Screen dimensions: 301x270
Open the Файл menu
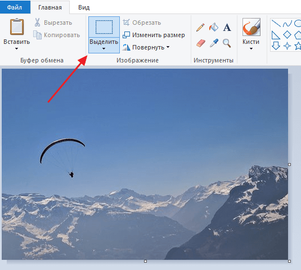point(15,7)
